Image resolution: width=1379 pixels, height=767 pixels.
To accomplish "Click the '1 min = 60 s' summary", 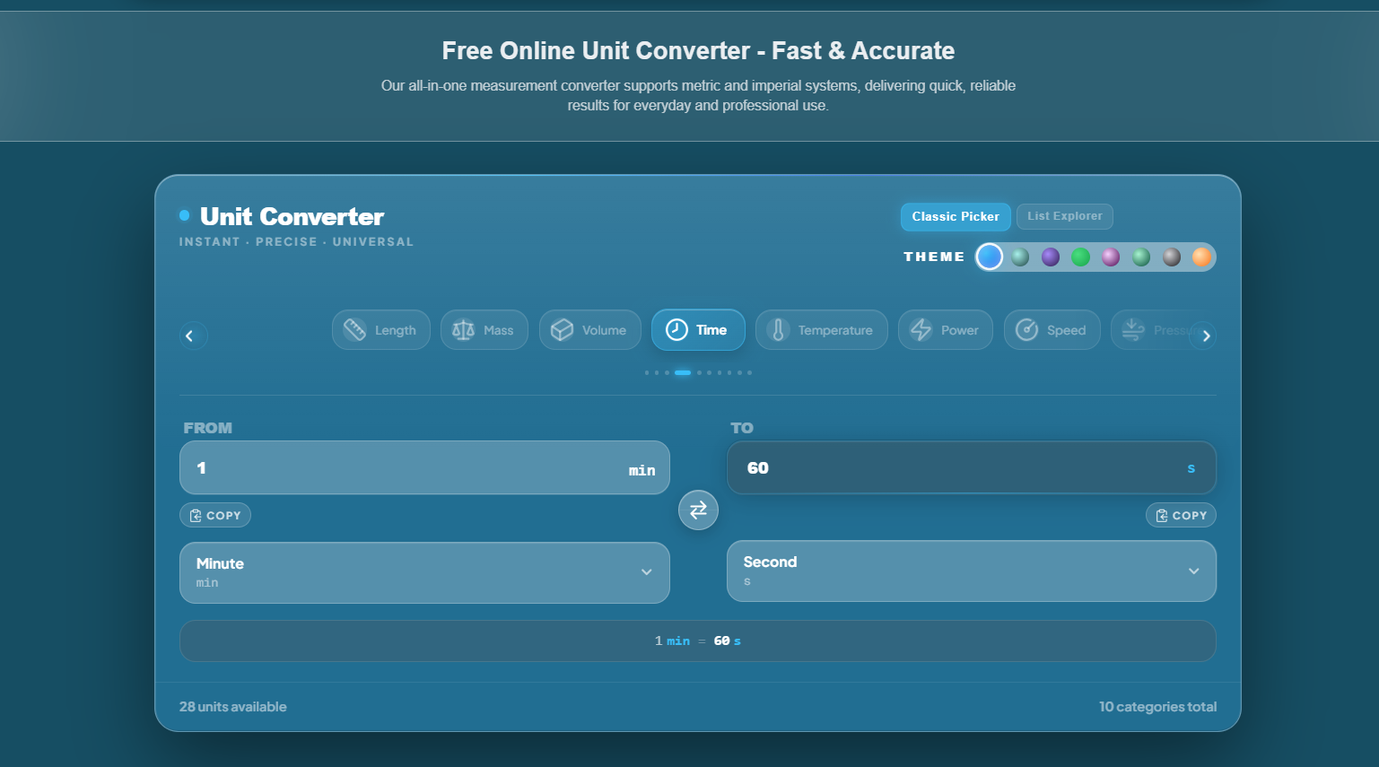I will 698,641.
